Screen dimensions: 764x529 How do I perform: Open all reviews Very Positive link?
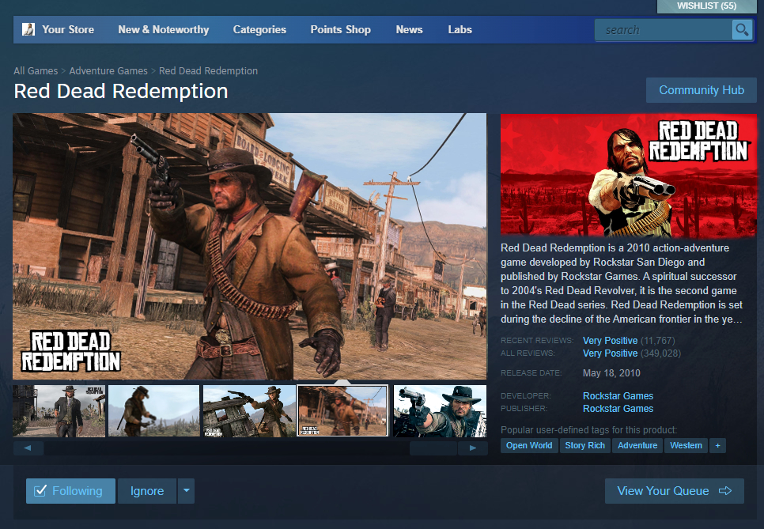[610, 353]
